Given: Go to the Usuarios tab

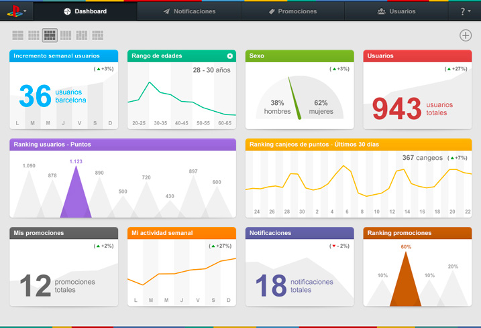Looking at the screenshot, I should [x=396, y=11].
